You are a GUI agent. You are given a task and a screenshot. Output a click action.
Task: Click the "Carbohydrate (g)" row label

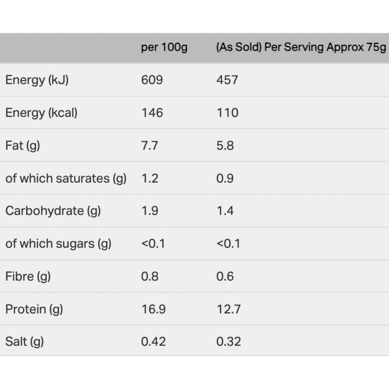tap(53, 211)
